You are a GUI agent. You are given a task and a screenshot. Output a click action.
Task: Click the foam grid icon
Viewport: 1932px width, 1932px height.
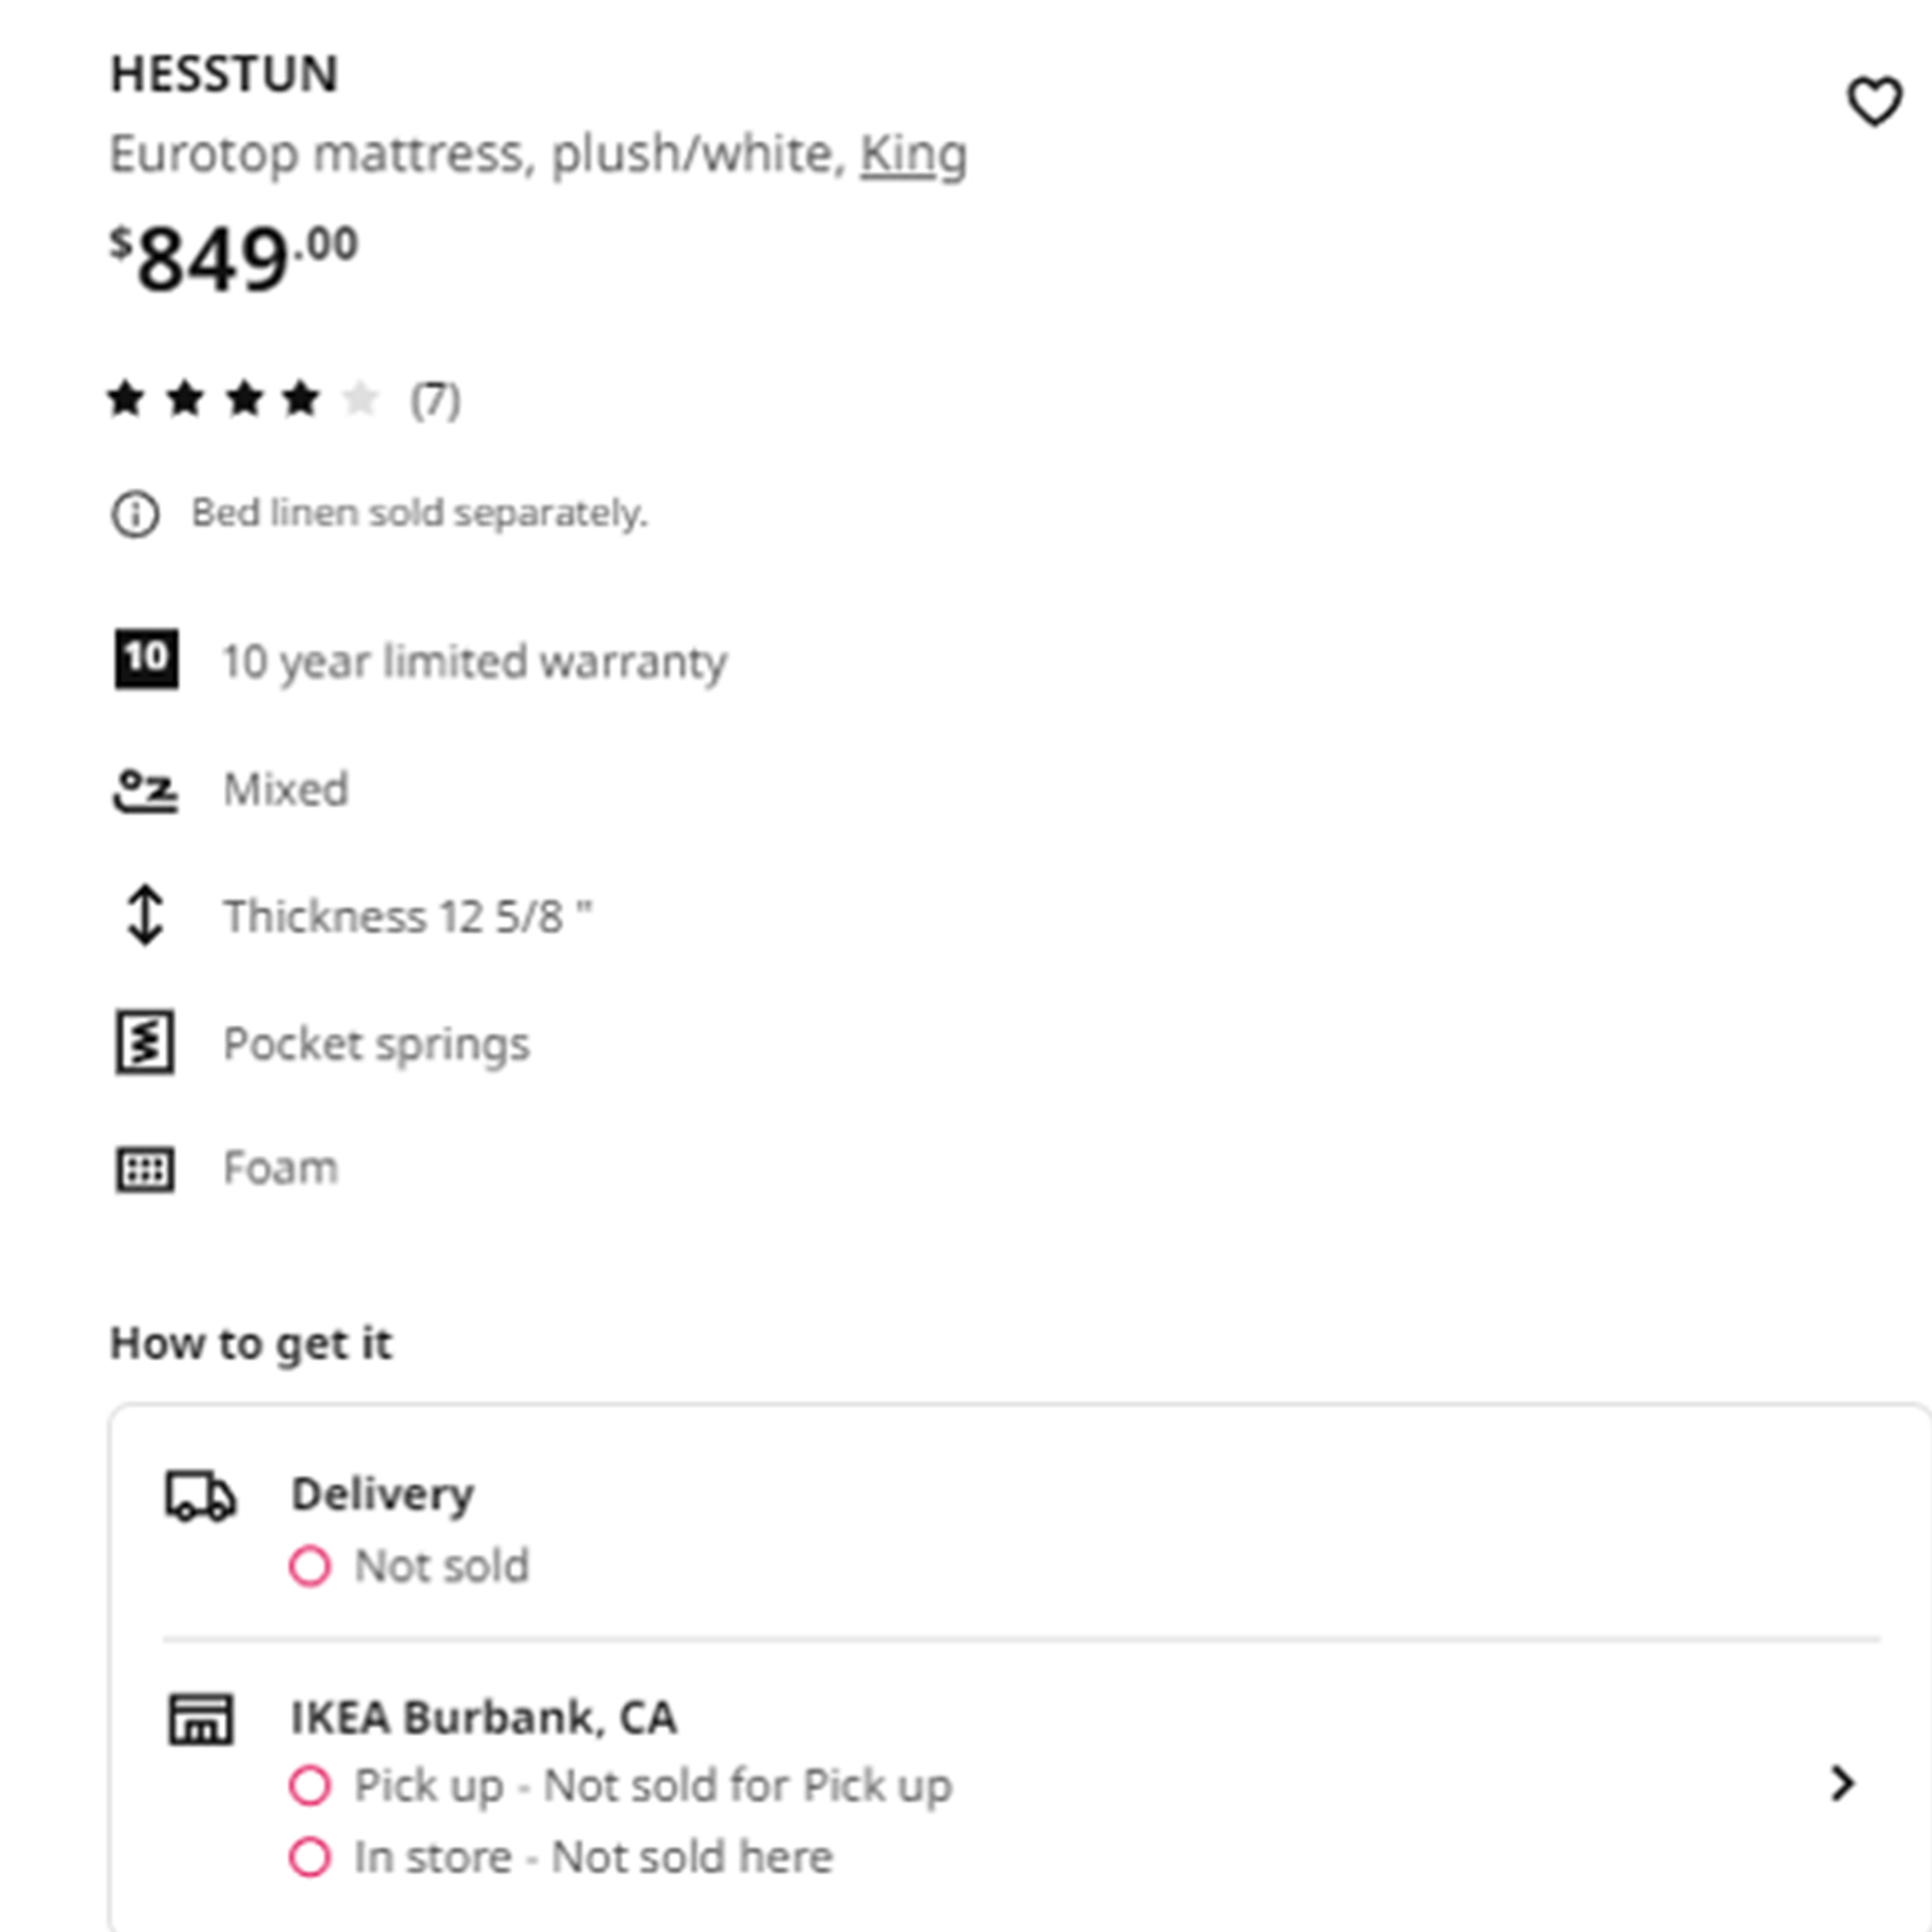click(x=145, y=1169)
